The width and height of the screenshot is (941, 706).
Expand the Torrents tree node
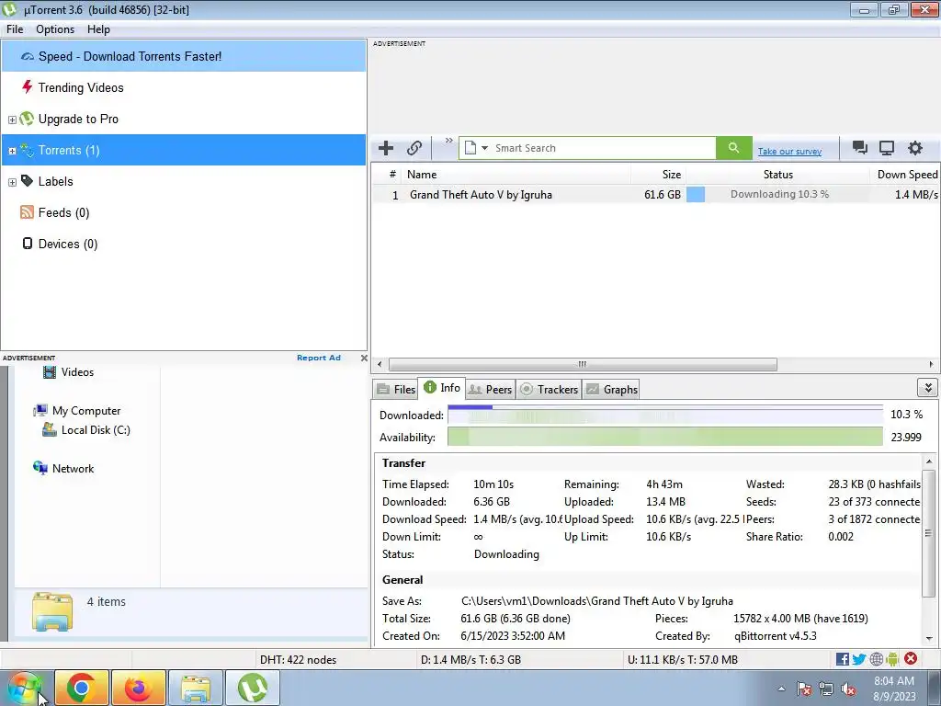click(x=12, y=151)
